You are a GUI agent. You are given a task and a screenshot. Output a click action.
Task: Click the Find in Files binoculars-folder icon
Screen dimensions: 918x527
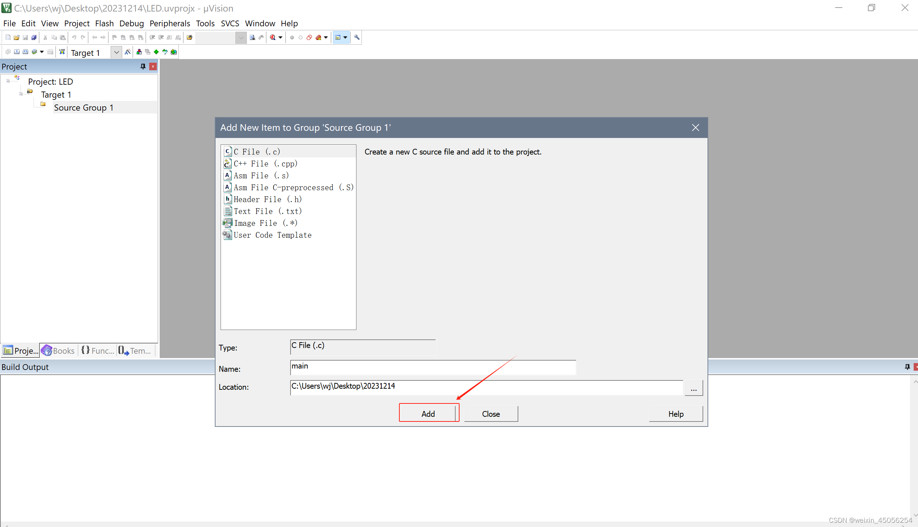[x=189, y=37]
